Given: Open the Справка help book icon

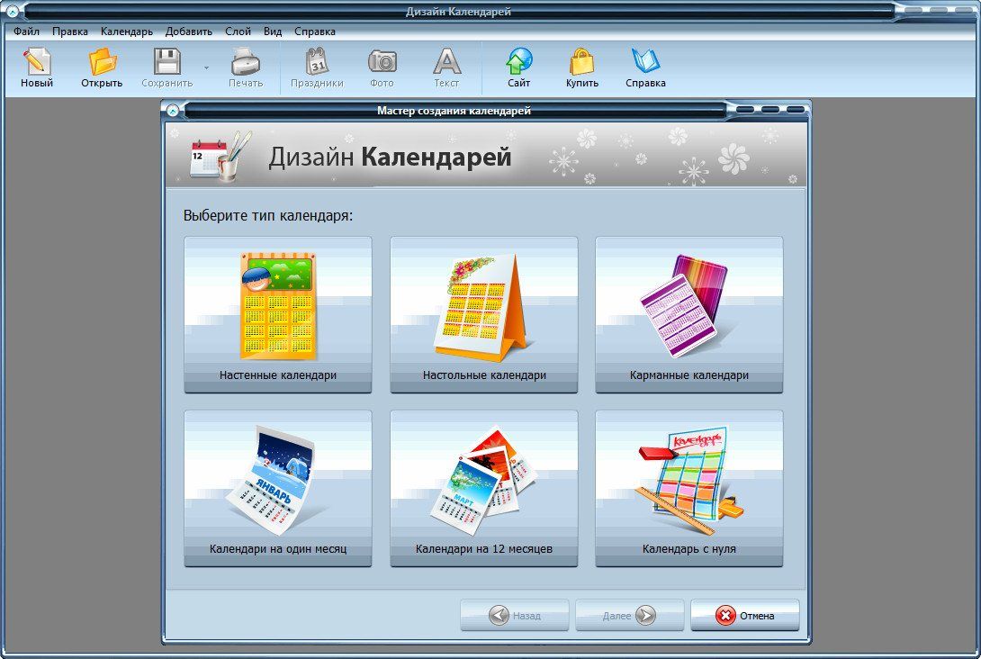Looking at the screenshot, I should click(645, 62).
